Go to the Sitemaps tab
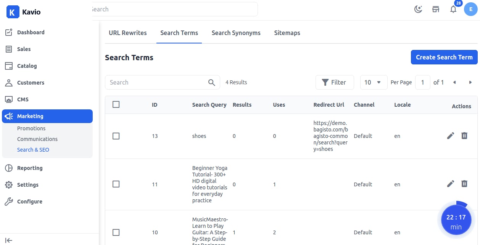Image resolution: width=480 pixels, height=245 pixels. point(287,33)
